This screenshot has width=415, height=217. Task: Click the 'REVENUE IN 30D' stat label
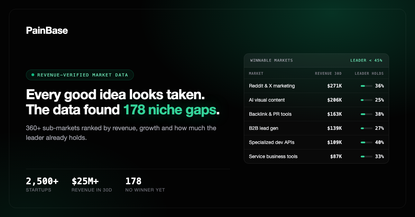coord(92,190)
